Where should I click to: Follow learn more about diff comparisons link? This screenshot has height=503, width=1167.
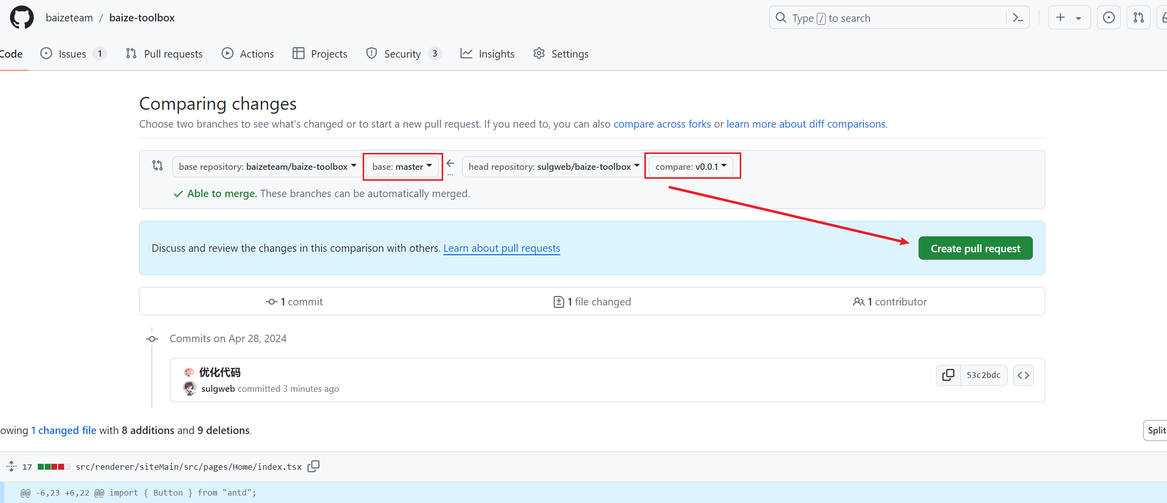click(x=806, y=124)
